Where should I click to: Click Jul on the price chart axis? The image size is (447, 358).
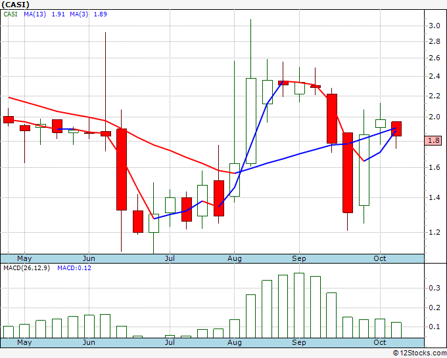(170, 259)
